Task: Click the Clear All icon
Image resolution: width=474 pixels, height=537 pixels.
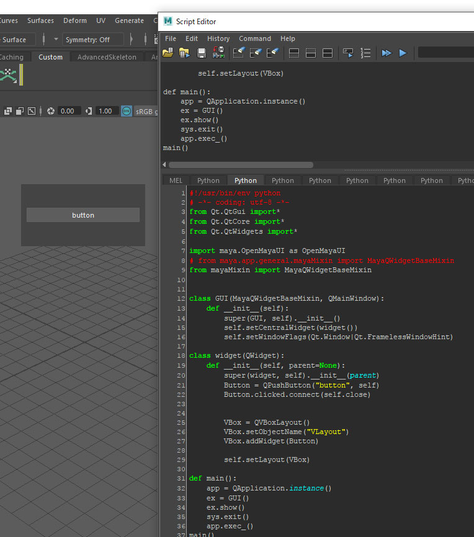Action: tap(272, 53)
